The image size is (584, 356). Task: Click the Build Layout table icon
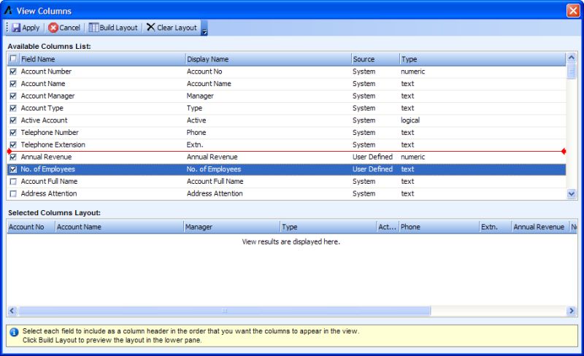(93, 28)
